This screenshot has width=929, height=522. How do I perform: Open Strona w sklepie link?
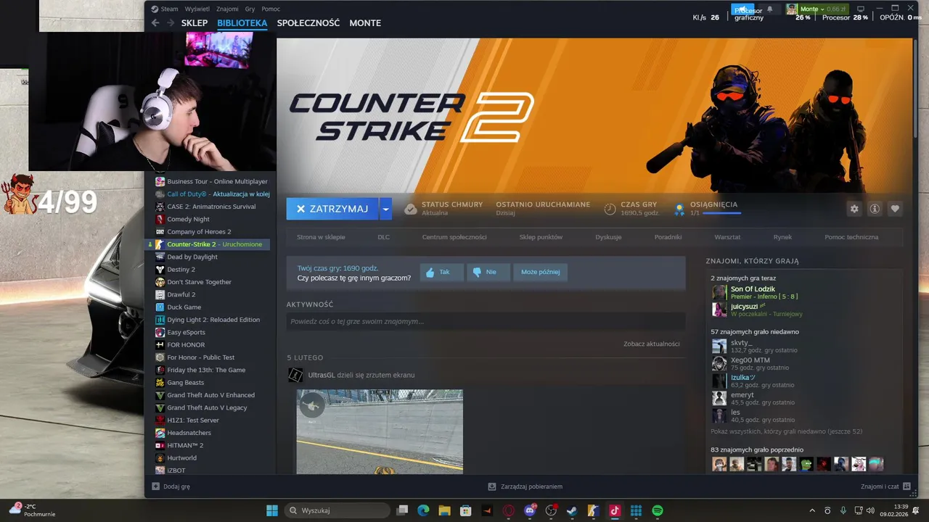[x=321, y=237]
